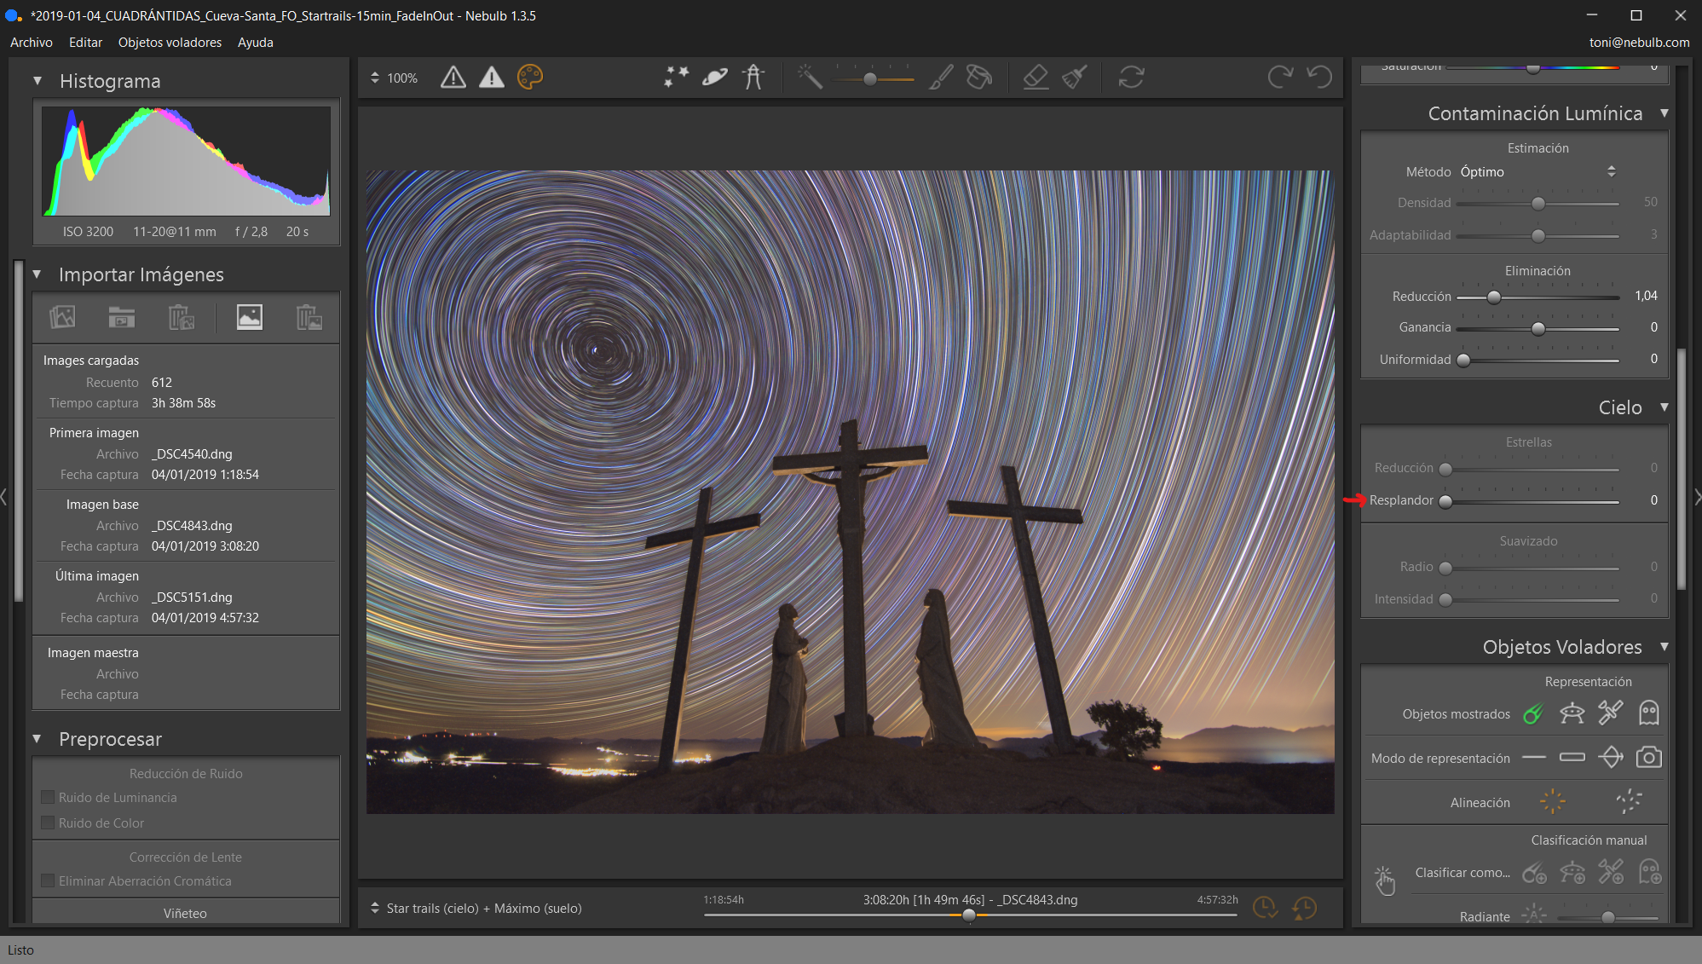Image resolution: width=1702 pixels, height=964 pixels.
Task: Toggle UFO objects shown
Action: pyautogui.click(x=1572, y=713)
